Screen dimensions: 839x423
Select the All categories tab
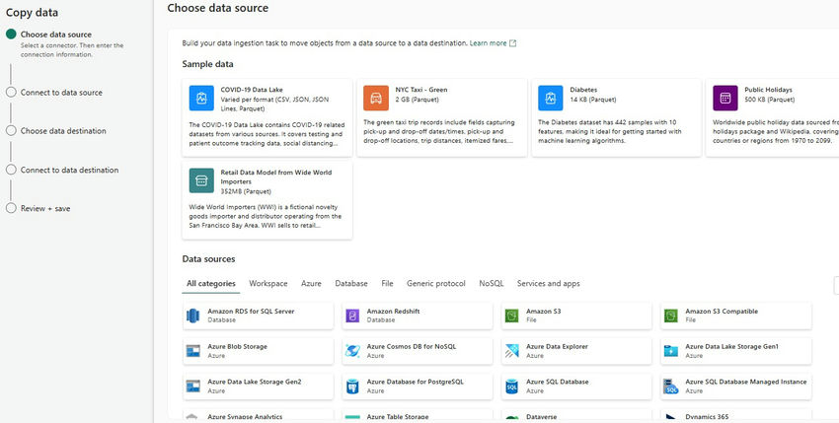211,283
